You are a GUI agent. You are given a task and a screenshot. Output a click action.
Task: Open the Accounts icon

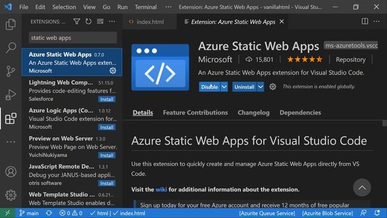pyautogui.click(x=11, y=171)
